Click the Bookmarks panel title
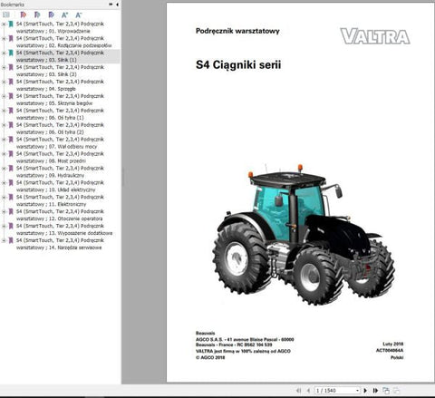The width and height of the screenshot is (435, 398). point(13,5)
